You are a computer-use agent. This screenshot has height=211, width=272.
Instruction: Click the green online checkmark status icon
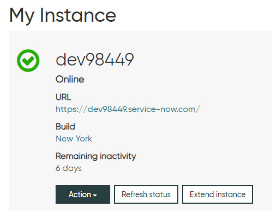28,60
